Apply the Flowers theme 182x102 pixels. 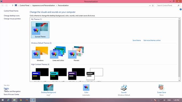tap(76, 54)
